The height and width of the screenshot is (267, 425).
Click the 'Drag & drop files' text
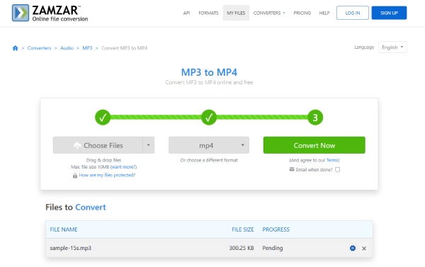tap(103, 160)
